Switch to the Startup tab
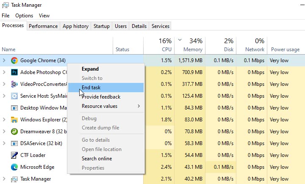Viewport: 305px width, 184px height. pyautogui.click(x=102, y=26)
